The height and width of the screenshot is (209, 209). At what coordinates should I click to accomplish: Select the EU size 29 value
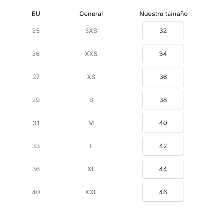pos(36,100)
